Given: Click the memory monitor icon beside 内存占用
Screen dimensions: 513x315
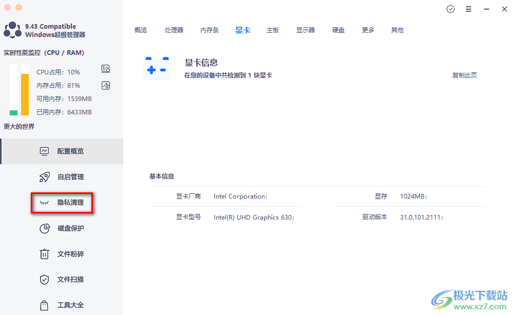Looking at the screenshot, I should [106, 85].
